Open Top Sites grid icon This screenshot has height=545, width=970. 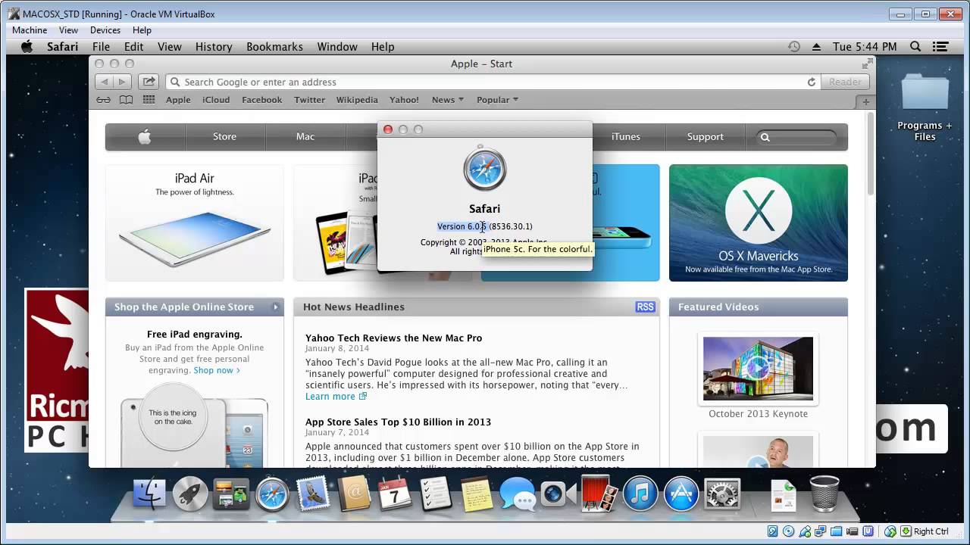[x=149, y=100]
